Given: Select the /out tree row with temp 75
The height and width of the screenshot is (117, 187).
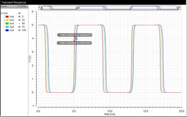Looking at the screenshot, I should (x=14, y=27).
